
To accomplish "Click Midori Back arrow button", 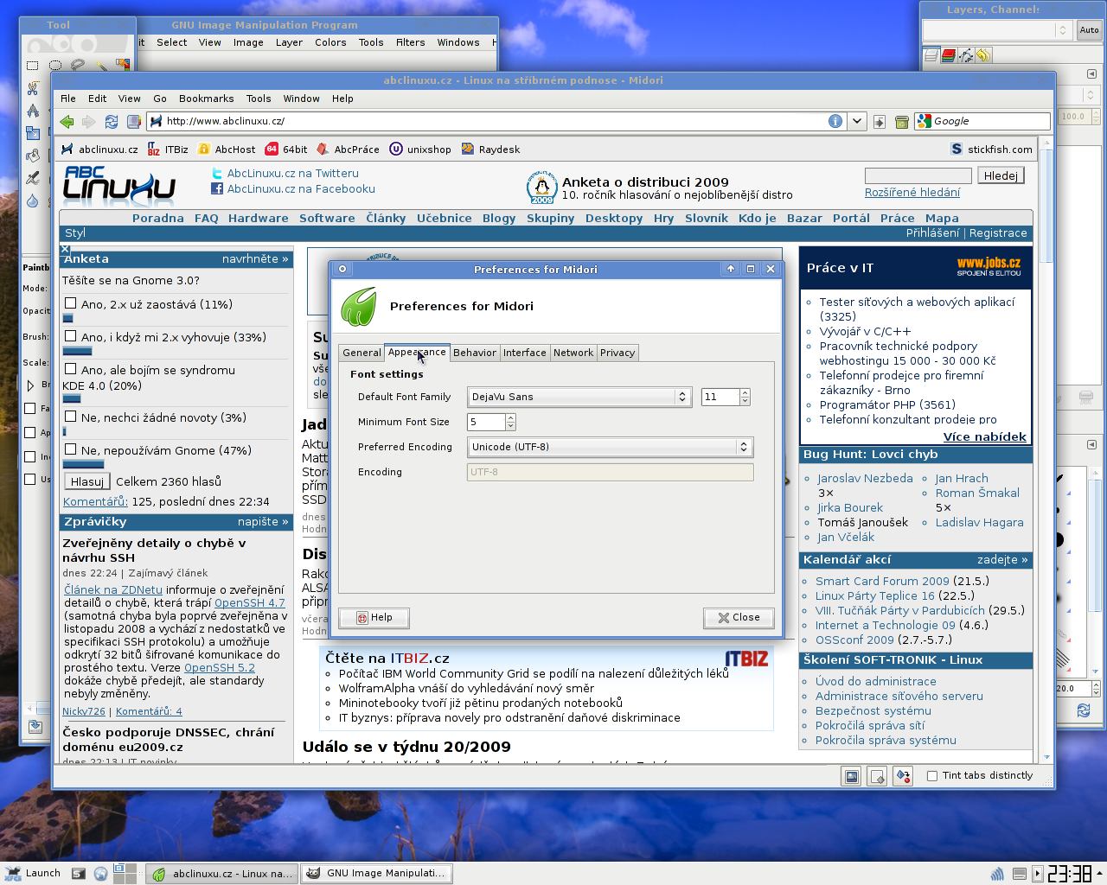I will 67,122.
